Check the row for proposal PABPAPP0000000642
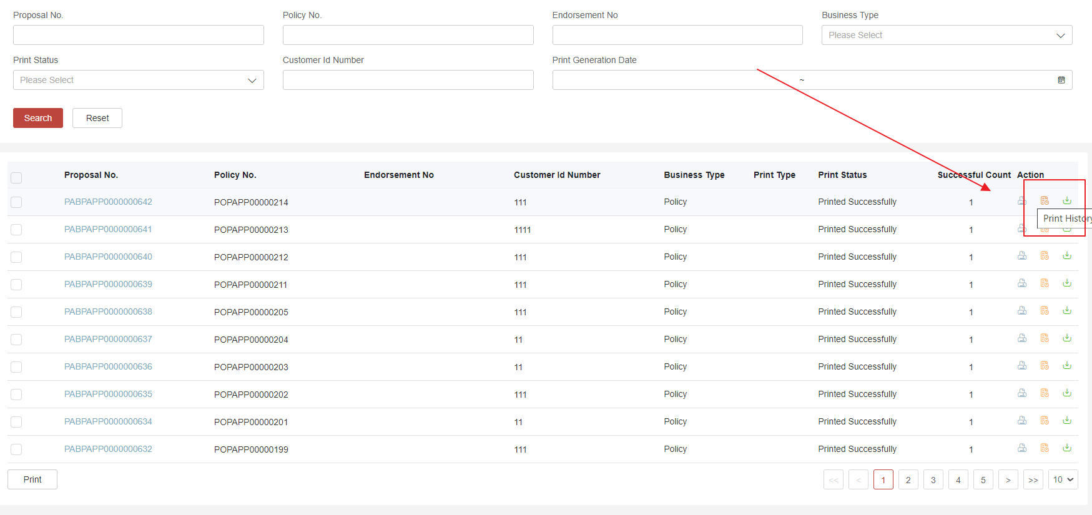 pyautogui.click(x=16, y=202)
